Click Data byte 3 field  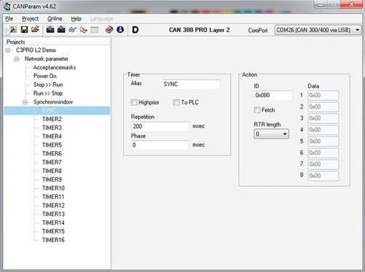[x=323, y=118]
